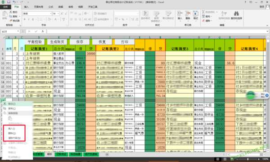Image resolution: width=270 pixels, height=162 pixels.
Task: Open the font size dropdown showing 14
Action: [58, 13]
